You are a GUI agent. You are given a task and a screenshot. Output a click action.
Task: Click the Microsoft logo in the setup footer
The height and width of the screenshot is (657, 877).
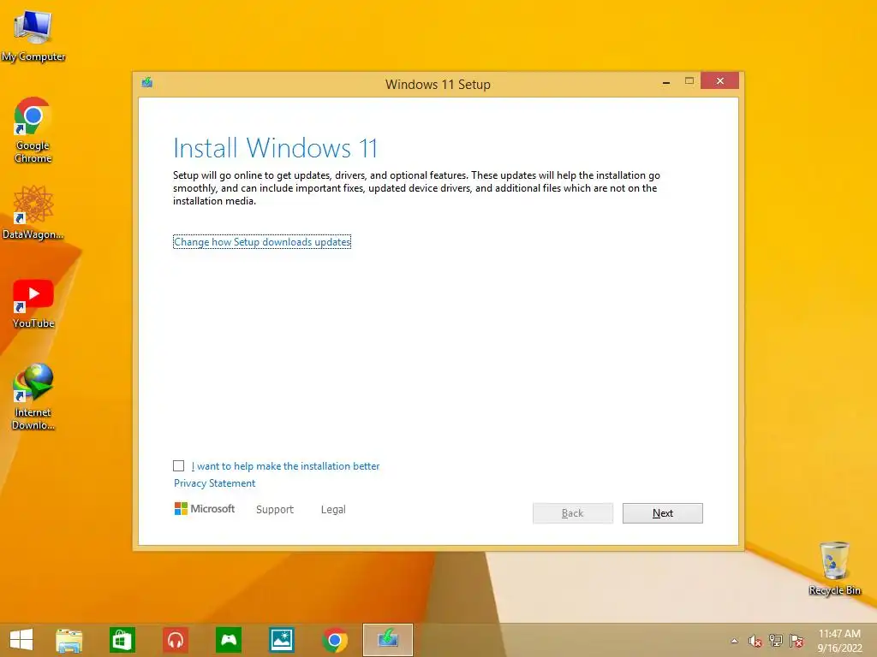tap(205, 509)
